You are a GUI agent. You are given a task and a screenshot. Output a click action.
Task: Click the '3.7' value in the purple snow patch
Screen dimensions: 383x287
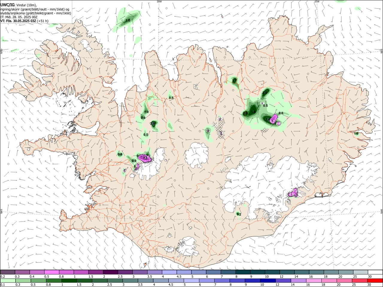(x=146, y=158)
